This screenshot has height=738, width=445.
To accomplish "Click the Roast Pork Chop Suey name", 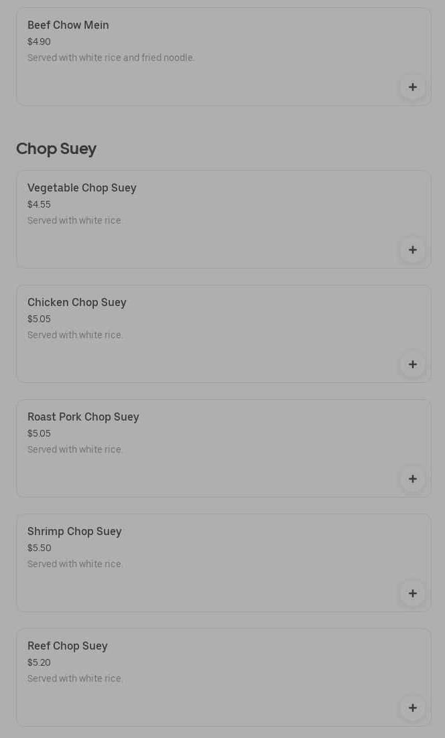I will click(83, 417).
